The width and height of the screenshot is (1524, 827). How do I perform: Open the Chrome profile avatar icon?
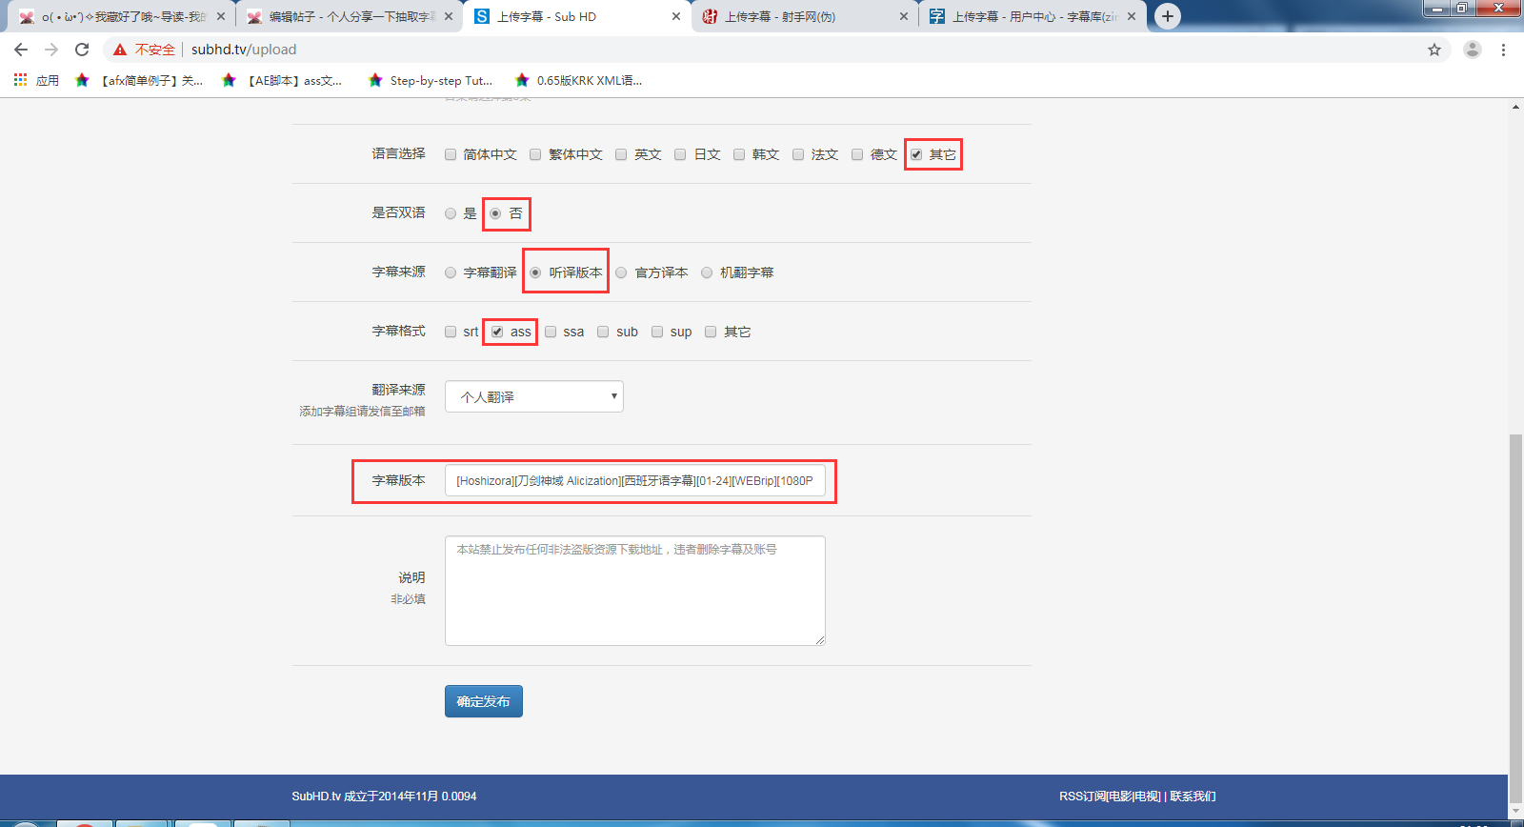[x=1473, y=50]
